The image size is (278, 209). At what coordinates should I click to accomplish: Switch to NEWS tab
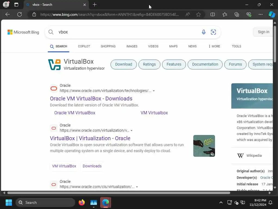point(192,46)
